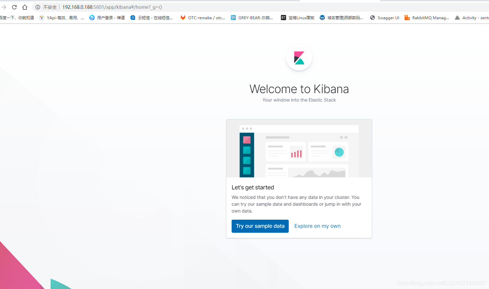Click the forward navigation arrow
Viewport: 489px width, 289px height.
tap(4, 7)
